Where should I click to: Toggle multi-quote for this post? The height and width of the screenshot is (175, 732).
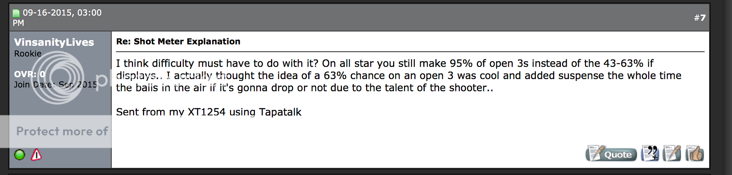click(x=650, y=154)
